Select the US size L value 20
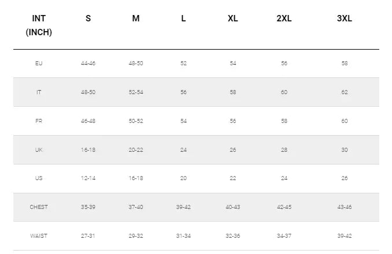 [x=183, y=178]
